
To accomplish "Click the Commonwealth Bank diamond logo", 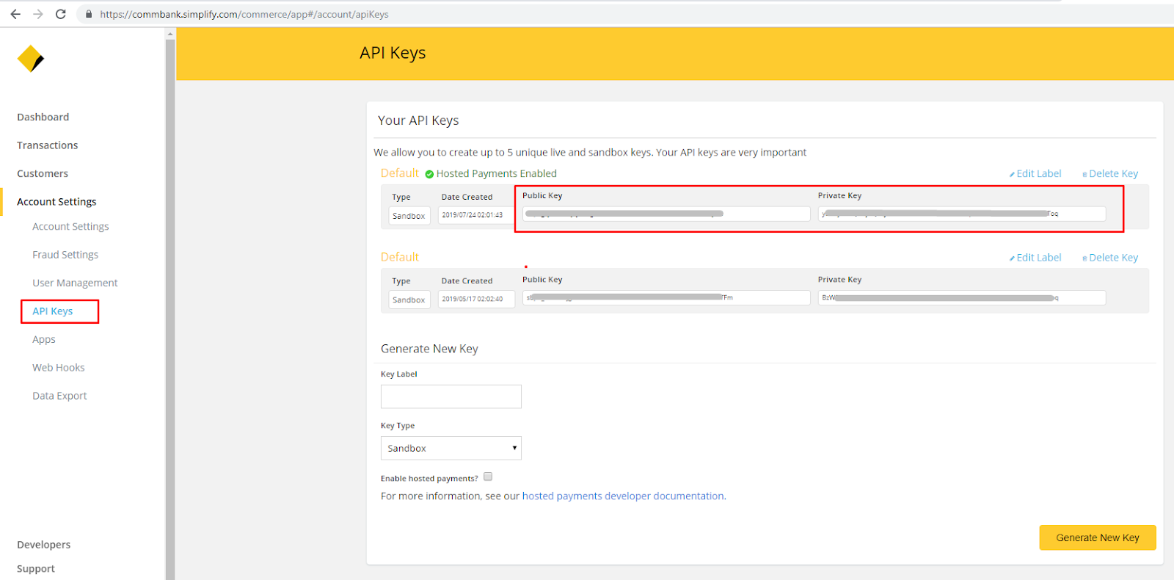I will click(x=31, y=59).
